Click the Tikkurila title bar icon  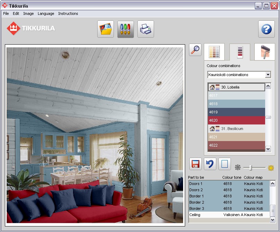tap(4, 6)
